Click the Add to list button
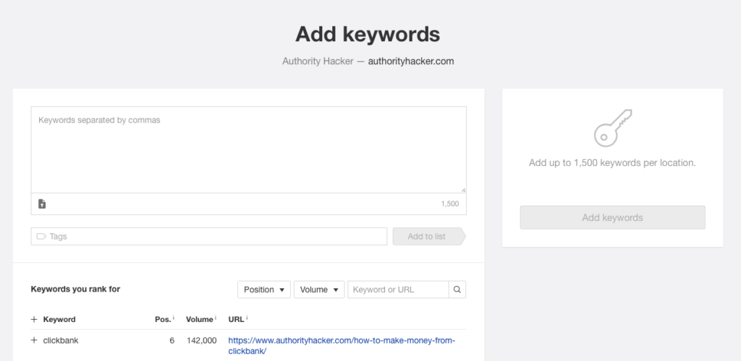 429,237
